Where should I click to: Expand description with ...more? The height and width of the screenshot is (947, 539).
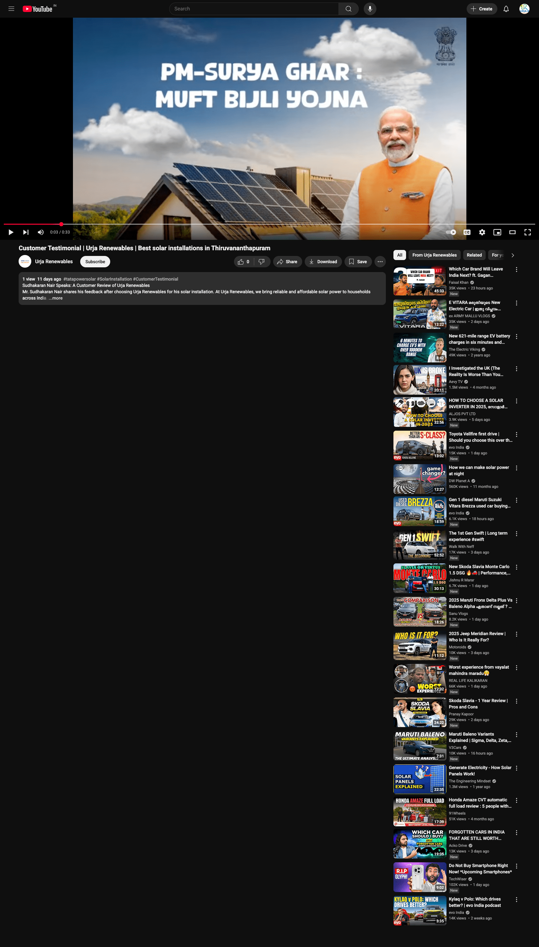[56, 298]
